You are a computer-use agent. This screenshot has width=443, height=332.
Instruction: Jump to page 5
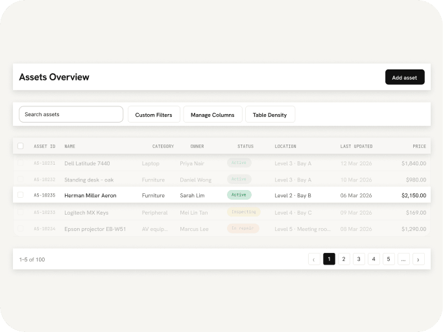click(x=389, y=259)
